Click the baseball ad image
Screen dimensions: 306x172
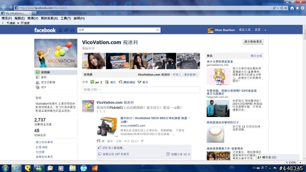pos(216,134)
